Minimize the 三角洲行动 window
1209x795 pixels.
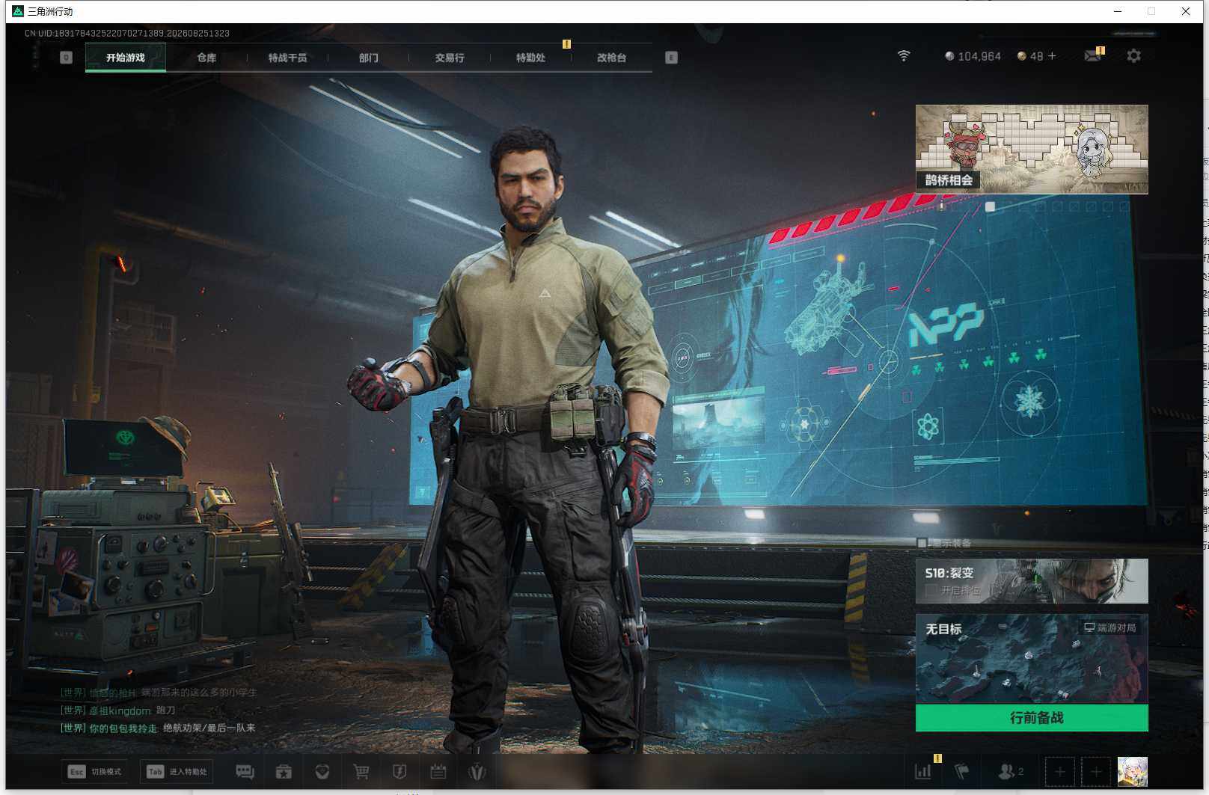[x=1118, y=11]
